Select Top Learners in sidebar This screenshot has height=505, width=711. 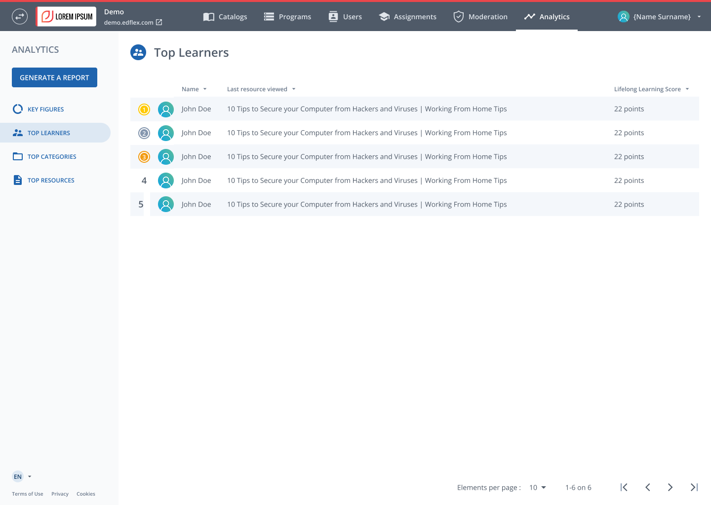[x=55, y=133]
